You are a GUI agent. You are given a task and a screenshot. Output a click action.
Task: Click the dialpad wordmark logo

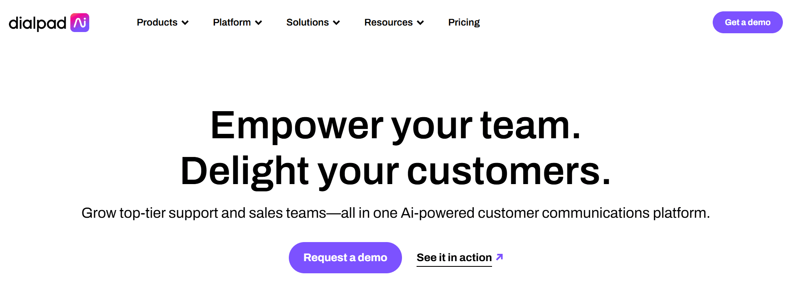pos(37,23)
